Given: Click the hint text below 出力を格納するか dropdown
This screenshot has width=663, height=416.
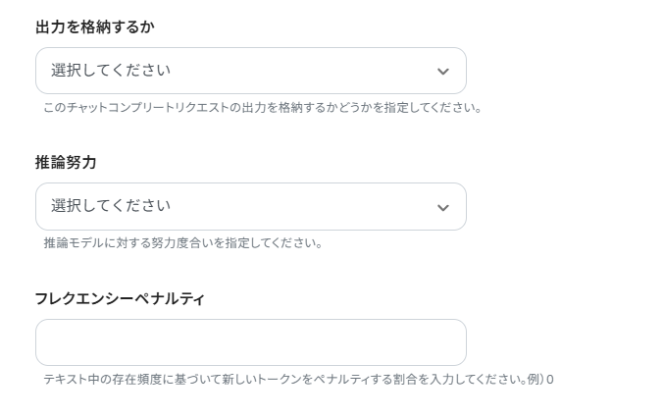Looking at the screenshot, I should point(262,107).
